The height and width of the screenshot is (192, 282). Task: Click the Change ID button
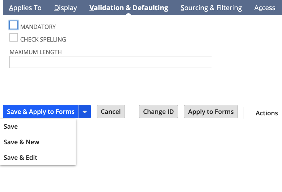coord(159,111)
